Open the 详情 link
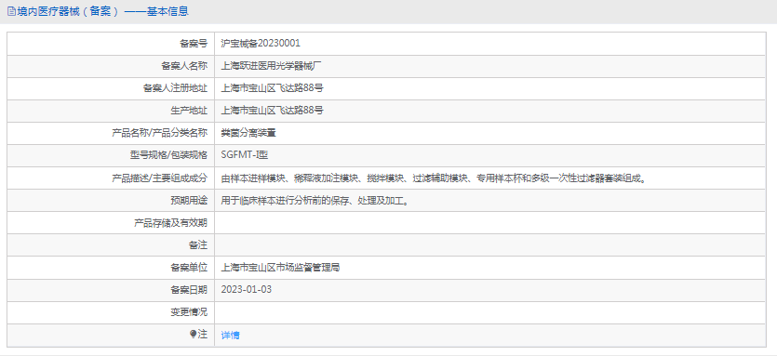The image size is (777, 356). pos(230,336)
